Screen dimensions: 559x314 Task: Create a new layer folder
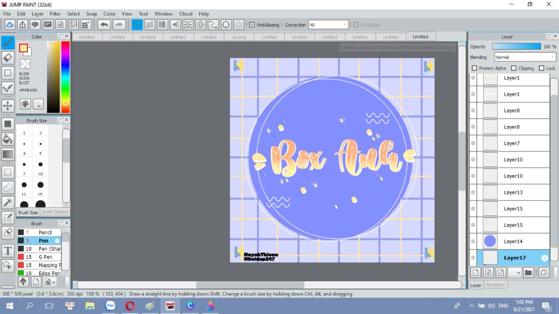[528, 273]
